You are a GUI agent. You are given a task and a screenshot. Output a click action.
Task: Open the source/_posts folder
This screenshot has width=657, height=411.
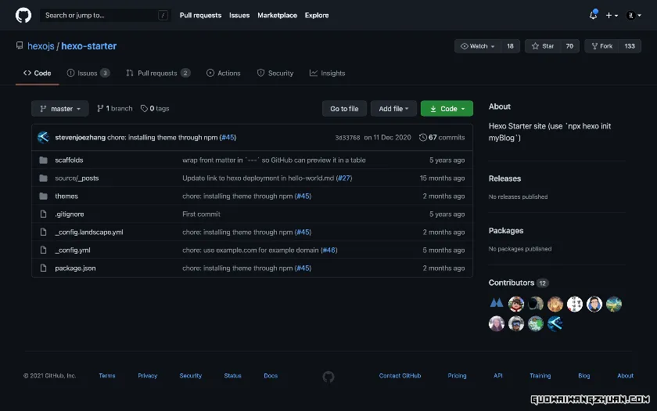click(x=77, y=178)
